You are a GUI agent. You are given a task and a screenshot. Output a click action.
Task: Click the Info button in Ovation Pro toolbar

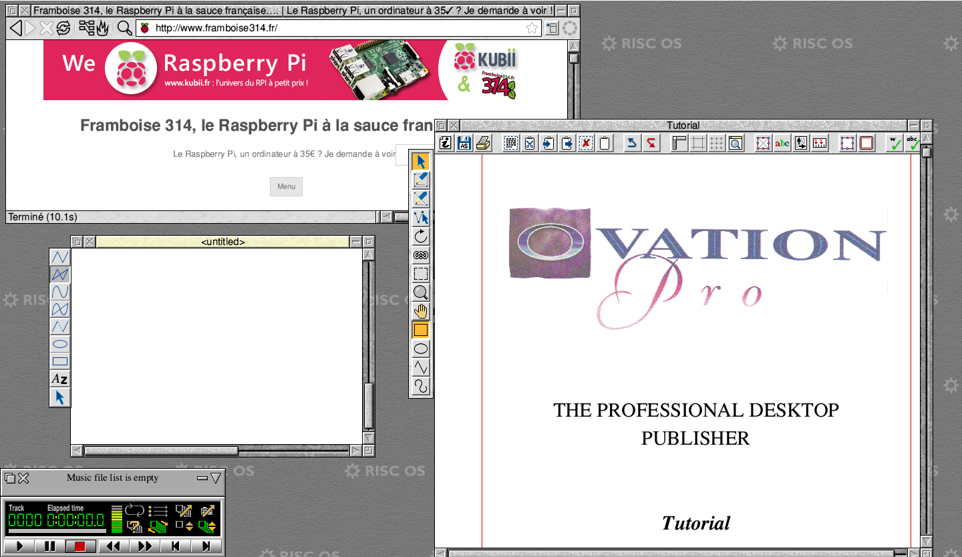pos(446,143)
